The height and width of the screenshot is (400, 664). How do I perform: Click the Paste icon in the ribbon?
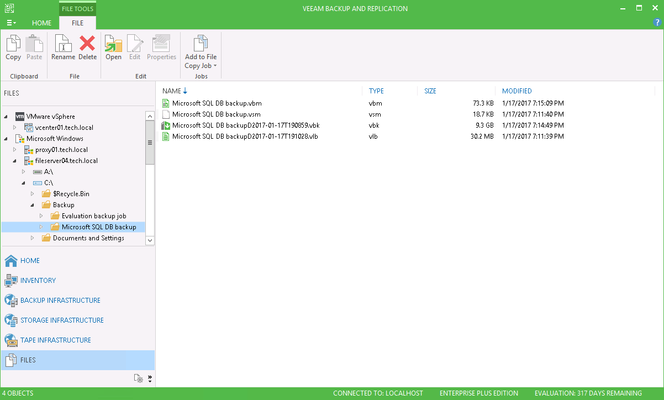point(34,44)
